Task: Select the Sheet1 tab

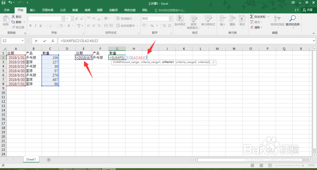Action: click(x=31, y=159)
